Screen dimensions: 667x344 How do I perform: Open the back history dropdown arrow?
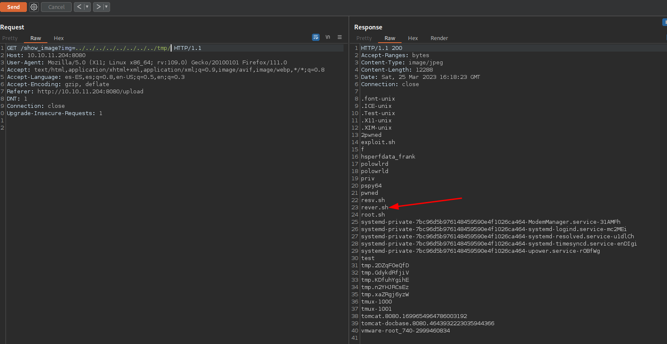coord(87,7)
